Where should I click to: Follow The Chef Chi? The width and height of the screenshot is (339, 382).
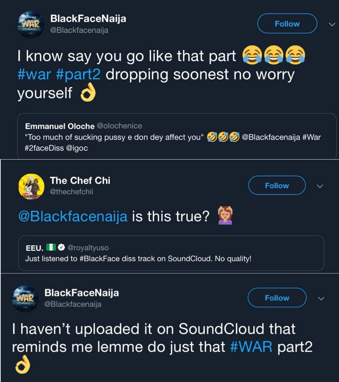tap(277, 186)
